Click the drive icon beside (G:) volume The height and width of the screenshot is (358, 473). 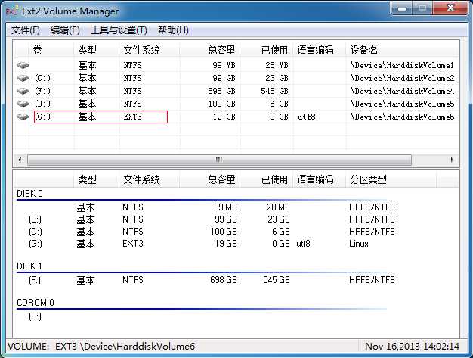tap(23, 117)
